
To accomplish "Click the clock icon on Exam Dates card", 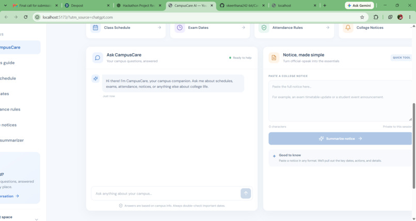I will (x=180, y=27).
